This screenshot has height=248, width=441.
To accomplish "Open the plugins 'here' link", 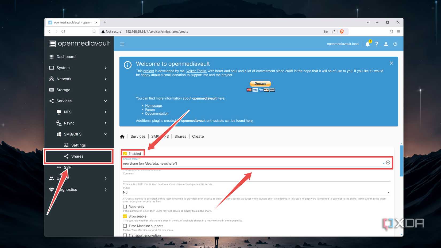I will 249,121.
